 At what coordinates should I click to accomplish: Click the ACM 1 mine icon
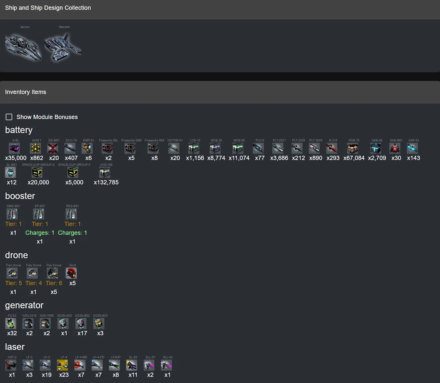(35, 148)
